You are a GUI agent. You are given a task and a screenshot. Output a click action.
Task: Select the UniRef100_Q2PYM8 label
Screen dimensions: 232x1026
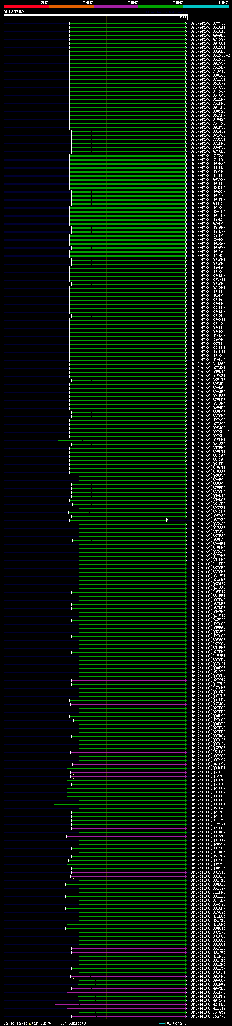[x=208, y=556]
